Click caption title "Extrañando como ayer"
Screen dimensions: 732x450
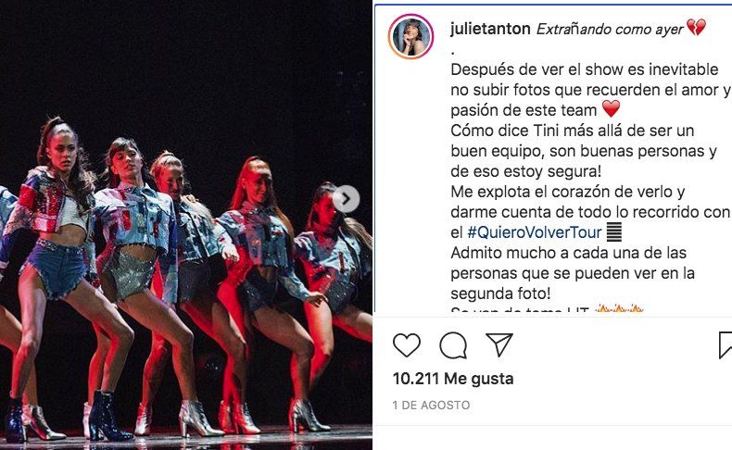click(x=610, y=29)
